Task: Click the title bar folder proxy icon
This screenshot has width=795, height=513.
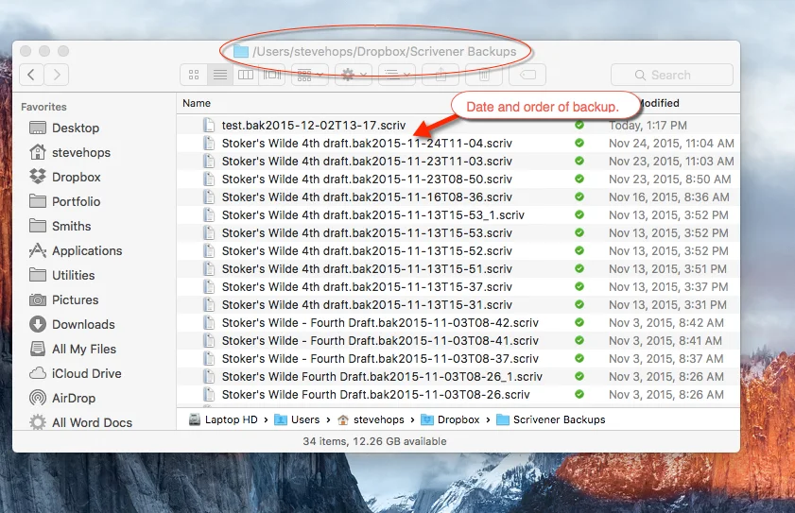Action: coord(241,51)
